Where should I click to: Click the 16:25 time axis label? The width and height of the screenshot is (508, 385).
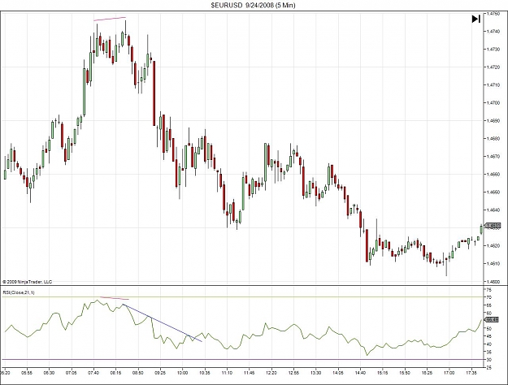click(x=427, y=373)
